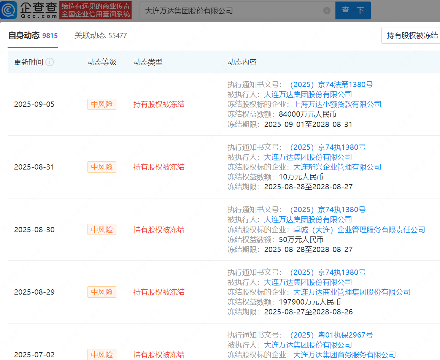Viewport: 440px width, 360px height.
Task: Open 大连万达商业管理集团股份有限公司 link
Action: 352,292
